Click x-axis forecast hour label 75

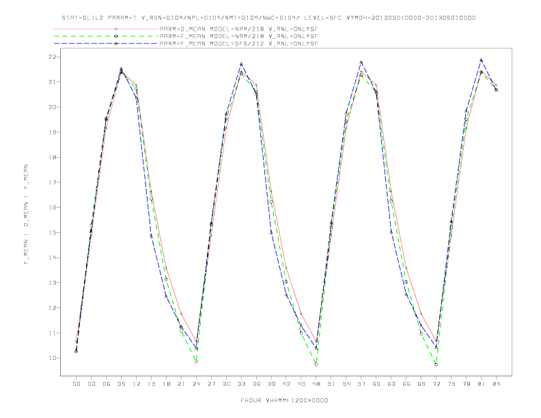(x=452, y=384)
